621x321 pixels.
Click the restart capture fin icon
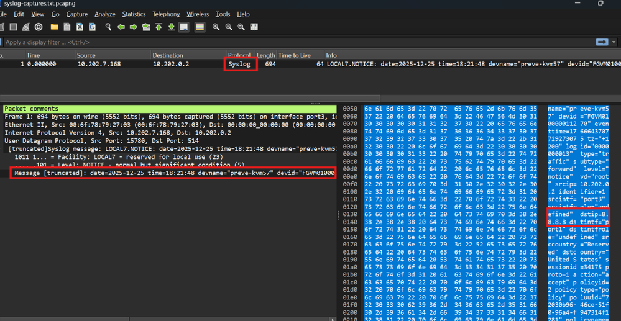(25, 27)
